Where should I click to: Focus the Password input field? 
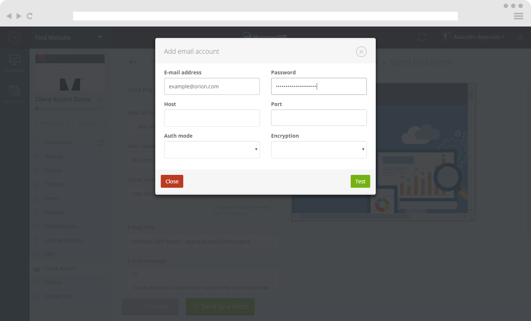(x=319, y=87)
